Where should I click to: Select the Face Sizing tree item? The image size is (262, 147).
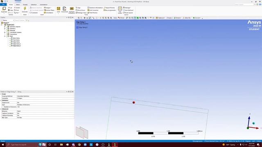coord(16,40)
